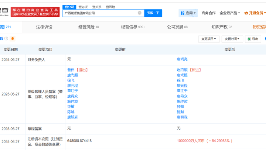
Task: Open 施仲波 link in 变更后 column
Action: click(182, 101)
